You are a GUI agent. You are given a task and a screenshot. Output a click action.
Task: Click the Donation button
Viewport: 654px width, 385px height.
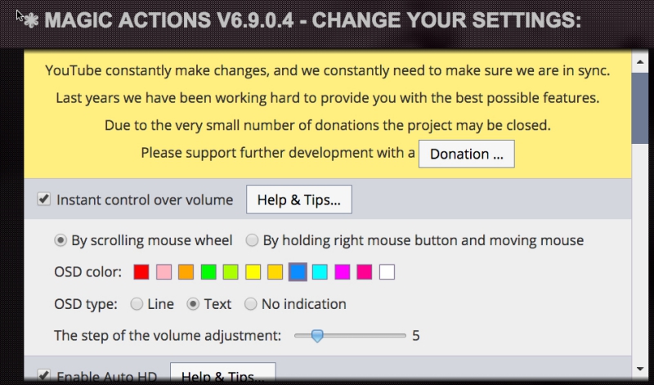click(466, 154)
